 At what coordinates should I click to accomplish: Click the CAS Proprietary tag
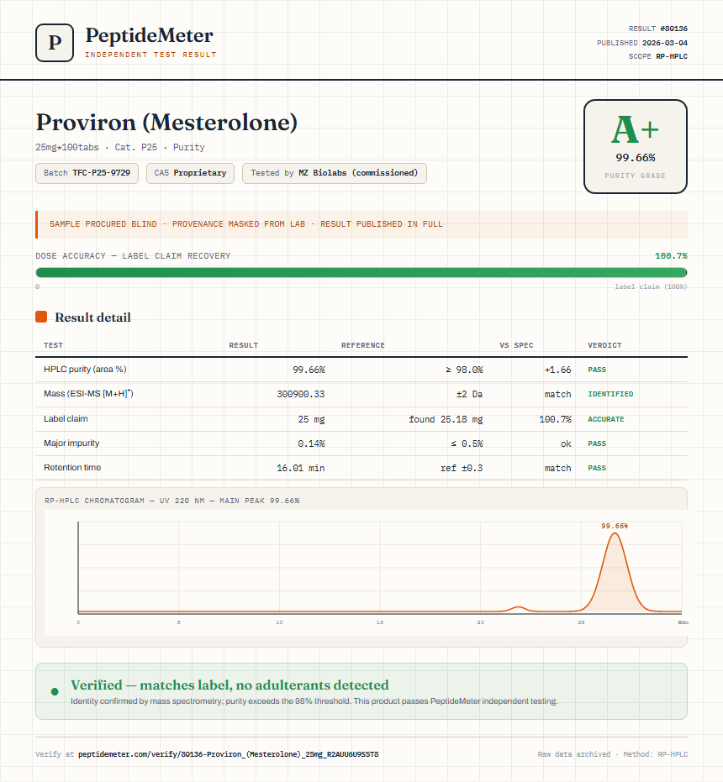coord(190,173)
